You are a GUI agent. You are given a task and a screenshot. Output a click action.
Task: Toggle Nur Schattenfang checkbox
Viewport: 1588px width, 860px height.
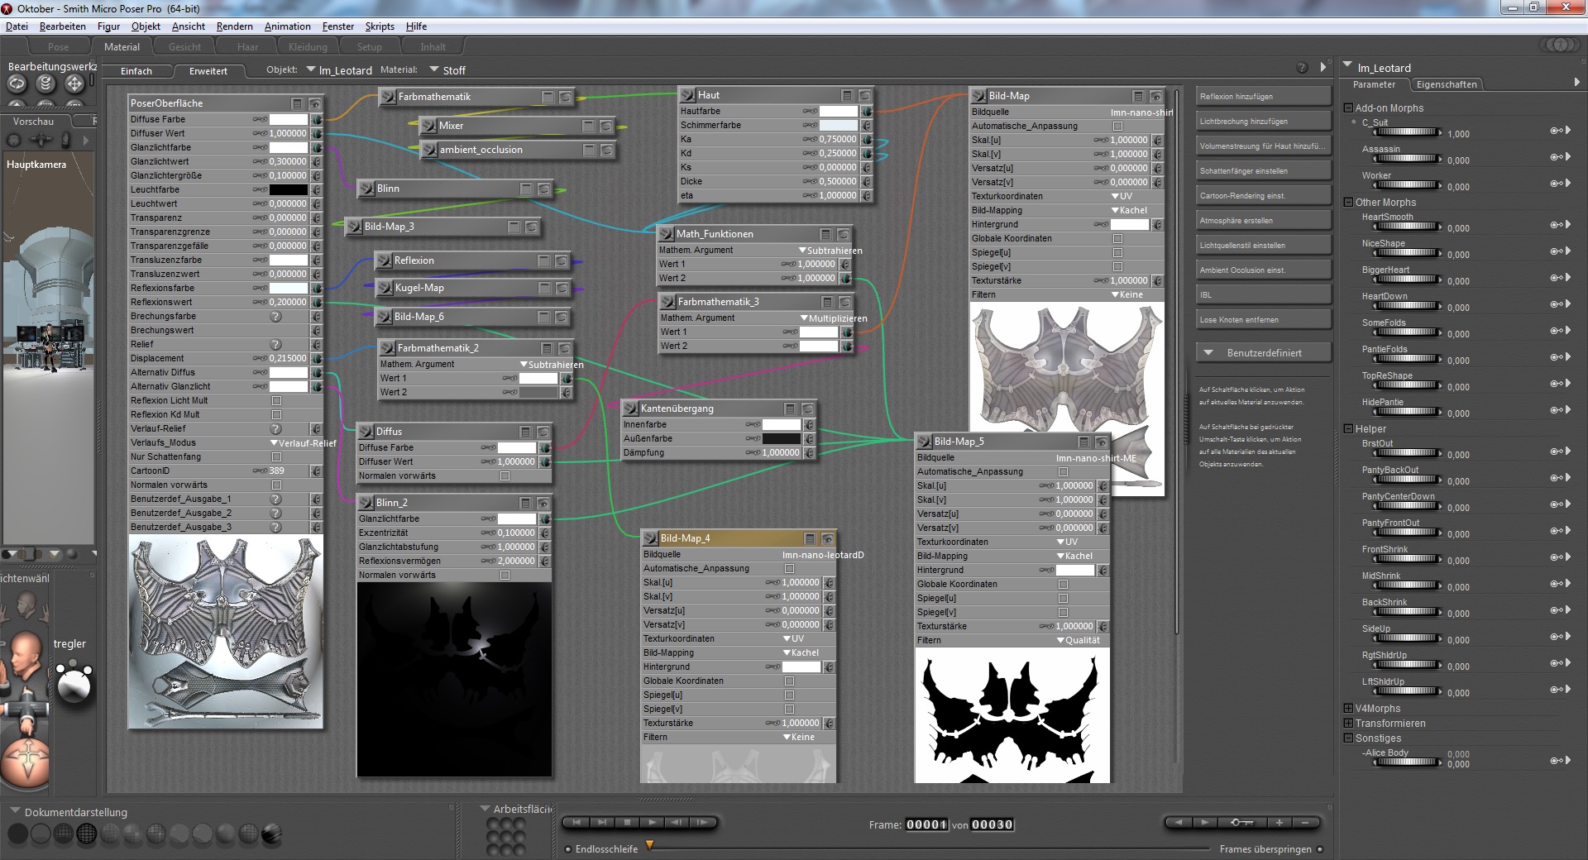click(277, 456)
